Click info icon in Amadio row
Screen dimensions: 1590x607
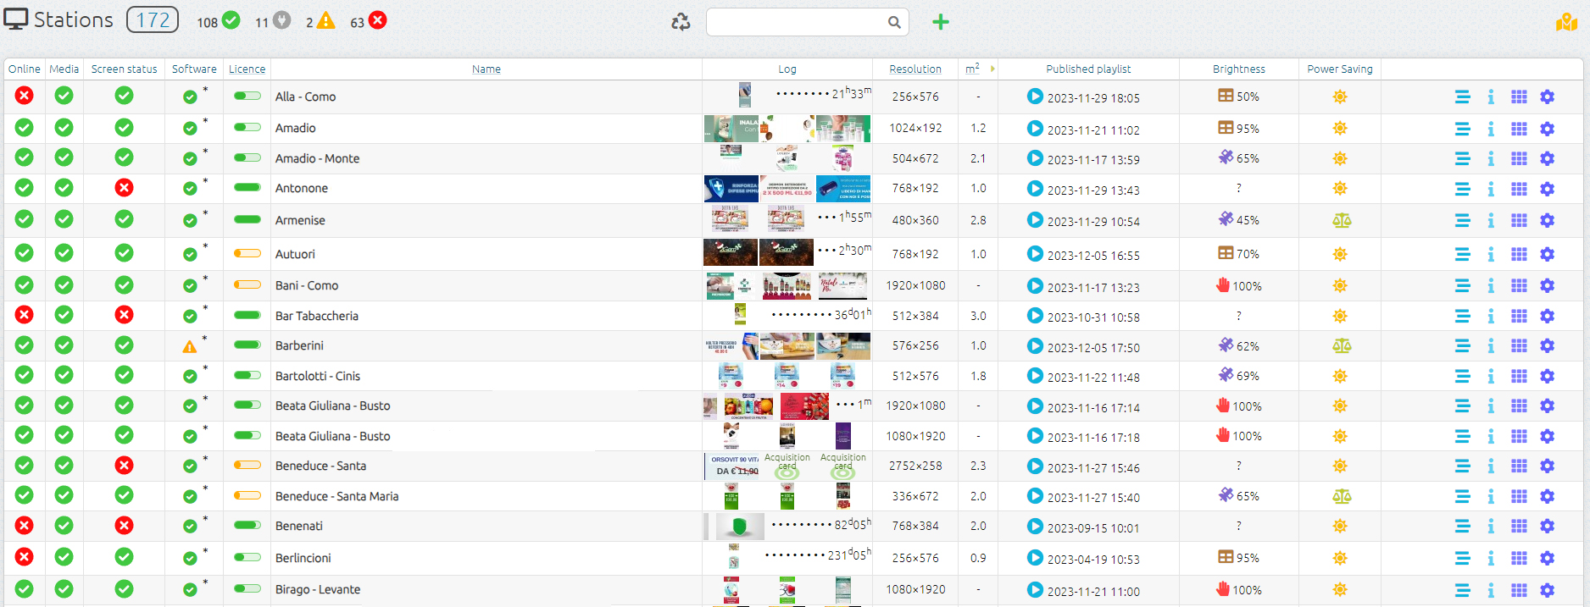[1491, 129]
